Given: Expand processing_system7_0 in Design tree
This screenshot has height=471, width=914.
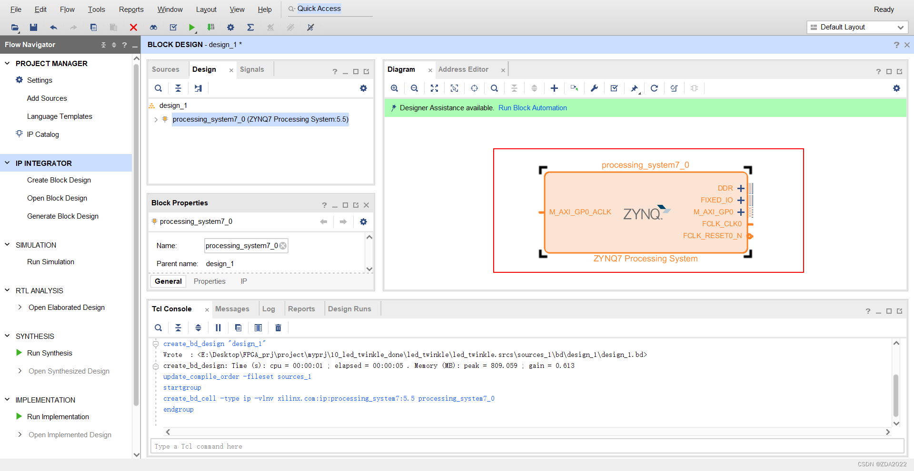Looking at the screenshot, I should click(x=156, y=120).
